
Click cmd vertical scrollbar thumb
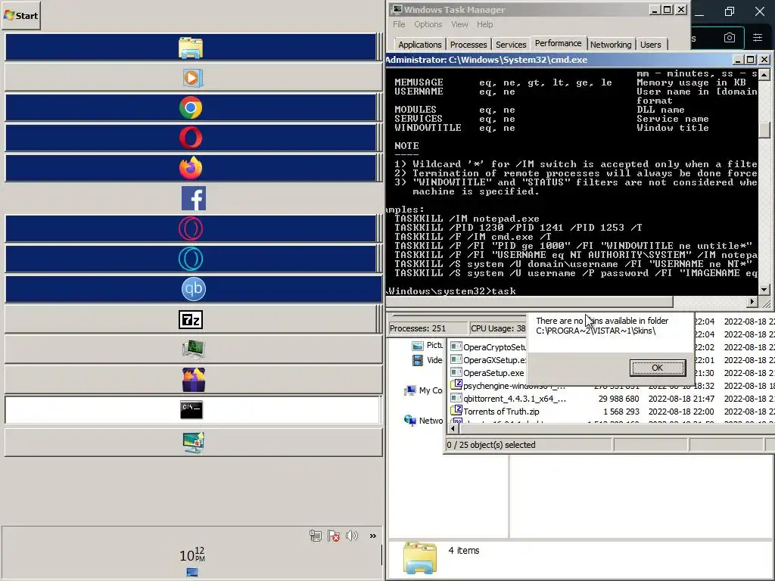pyautogui.click(x=764, y=130)
